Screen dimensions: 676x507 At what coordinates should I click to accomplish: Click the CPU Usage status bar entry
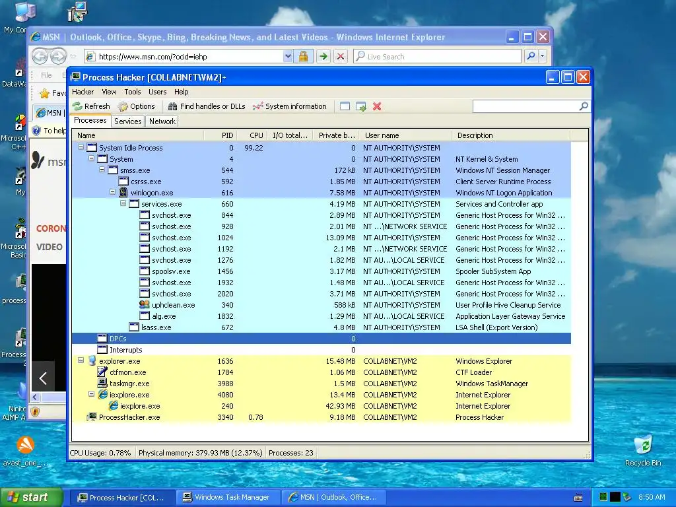tap(100, 453)
